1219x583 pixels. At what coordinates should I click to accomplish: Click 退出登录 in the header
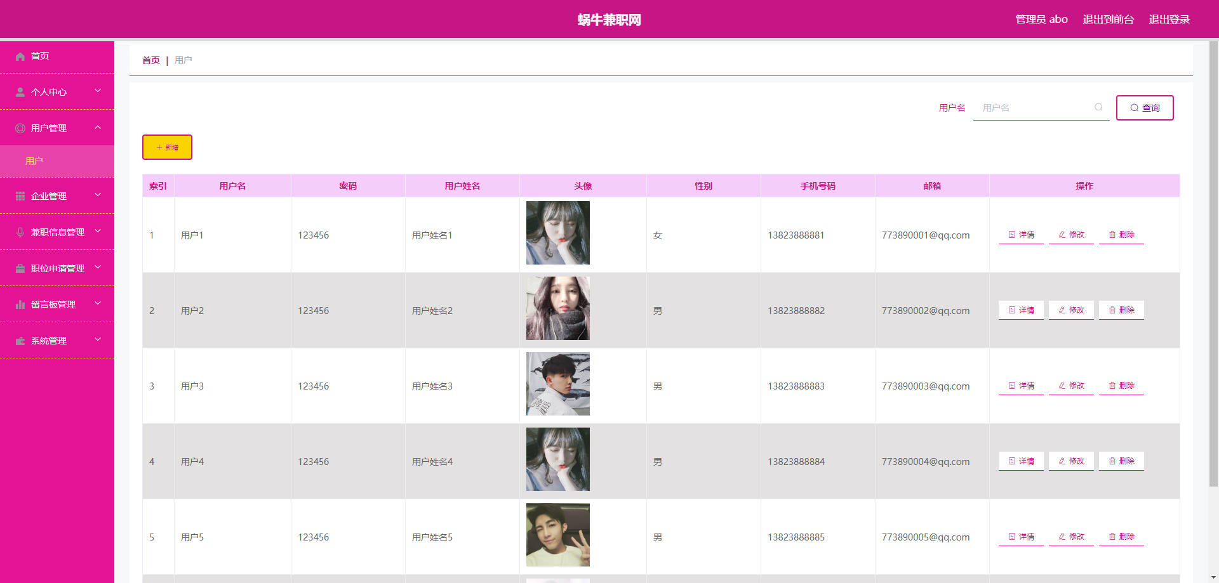click(1169, 20)
